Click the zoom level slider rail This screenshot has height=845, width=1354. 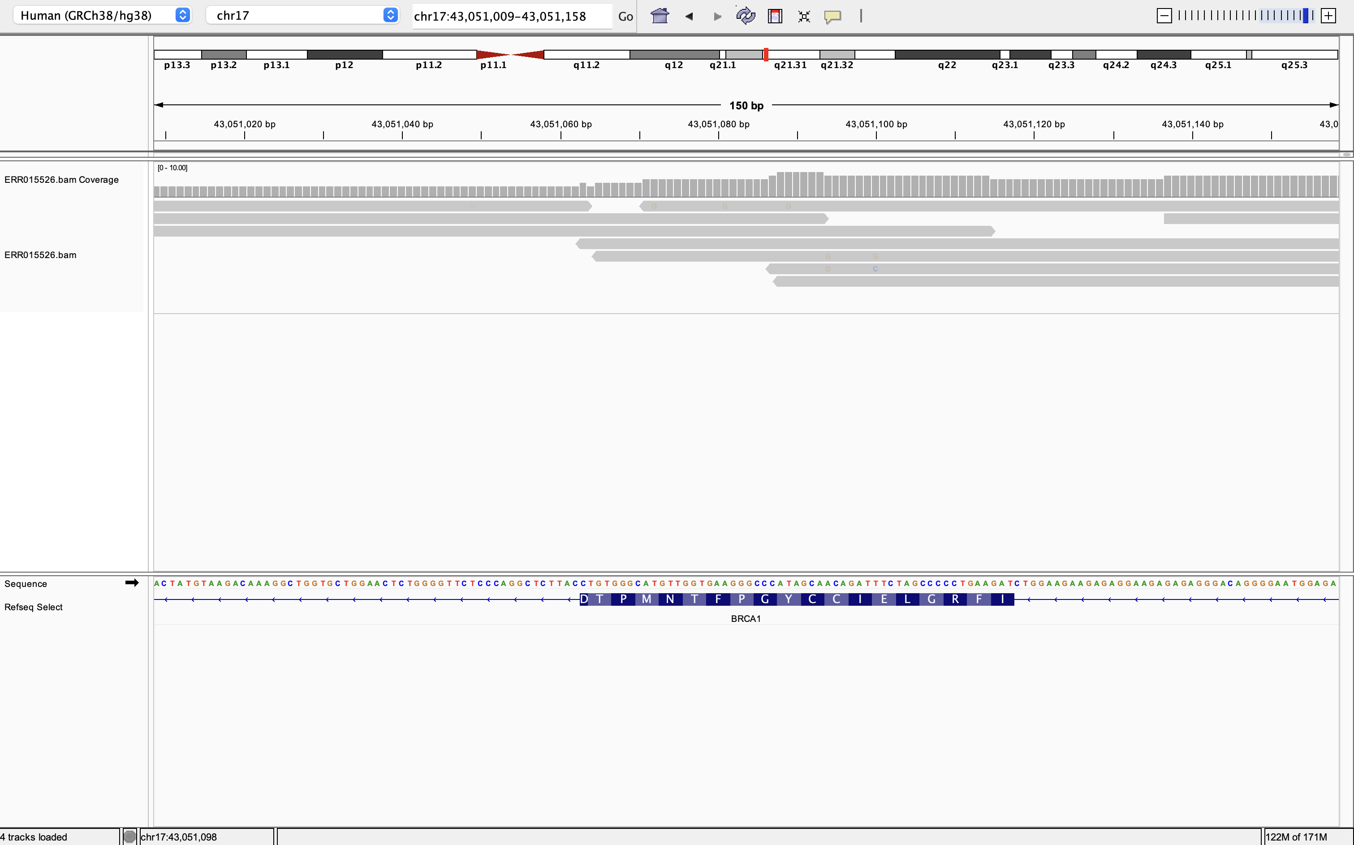[x=1241, y=16]
